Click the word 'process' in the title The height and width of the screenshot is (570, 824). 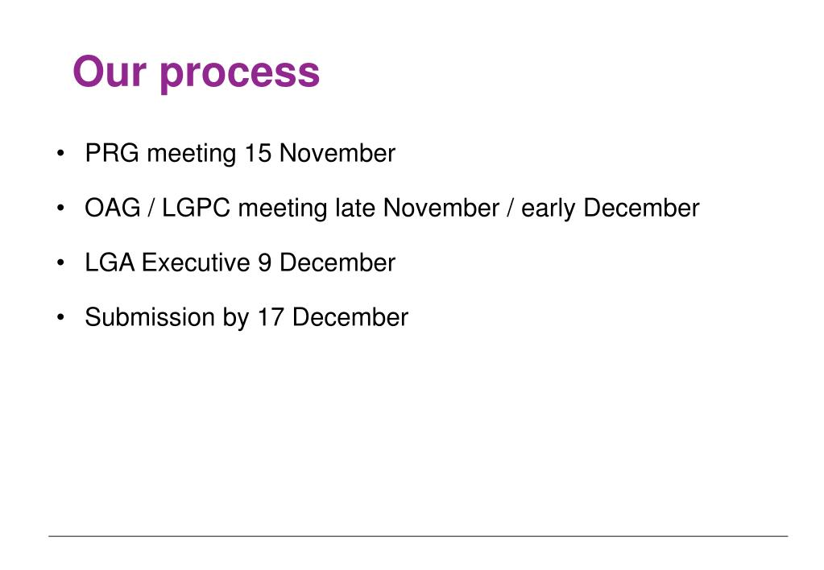pyautogui.click(x=240, y=75)
